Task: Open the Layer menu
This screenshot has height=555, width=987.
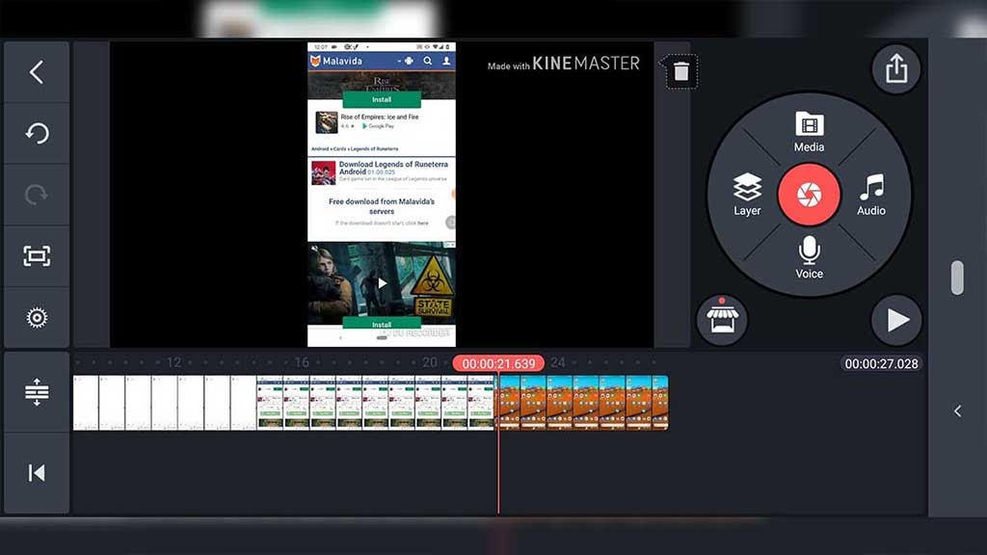Action: pyautogui.click(x=747, y=195)
